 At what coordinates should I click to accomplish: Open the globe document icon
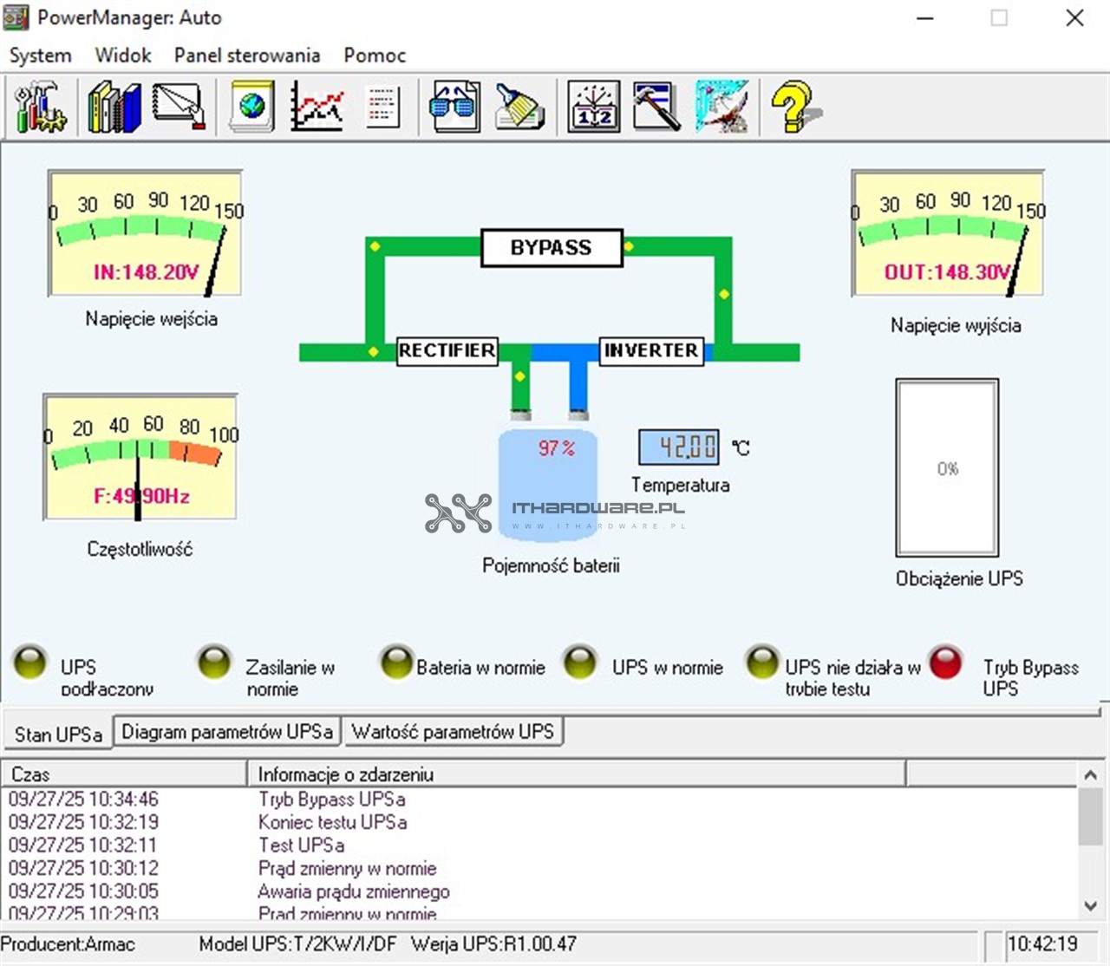[x=251, y=107]
